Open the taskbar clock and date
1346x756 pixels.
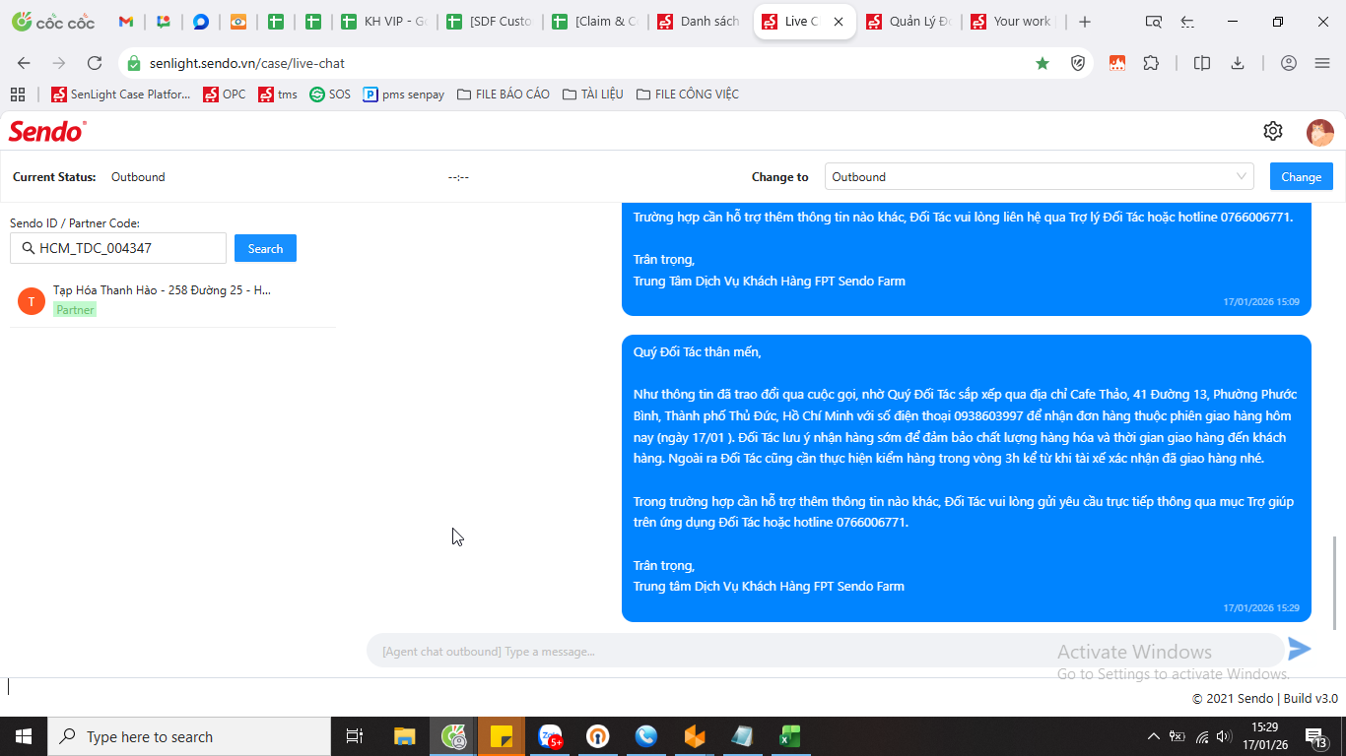(x=1264, y=736)
